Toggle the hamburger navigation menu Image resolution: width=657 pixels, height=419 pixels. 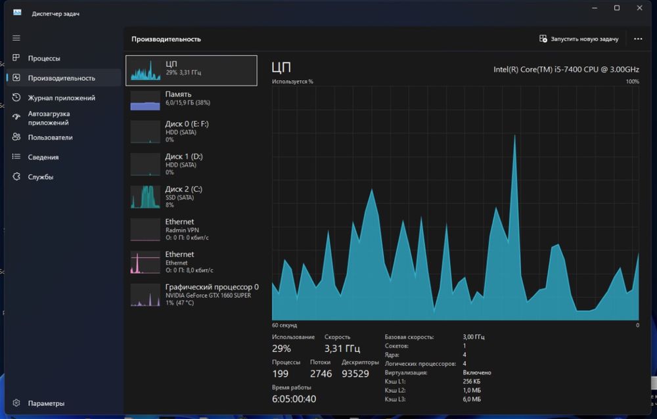pos(16,38)
